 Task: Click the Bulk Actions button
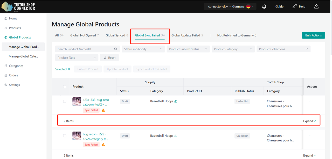click(x=313, y=35)
